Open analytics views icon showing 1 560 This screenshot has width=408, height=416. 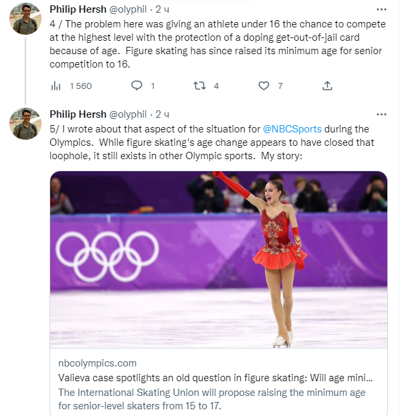point(58,86)
